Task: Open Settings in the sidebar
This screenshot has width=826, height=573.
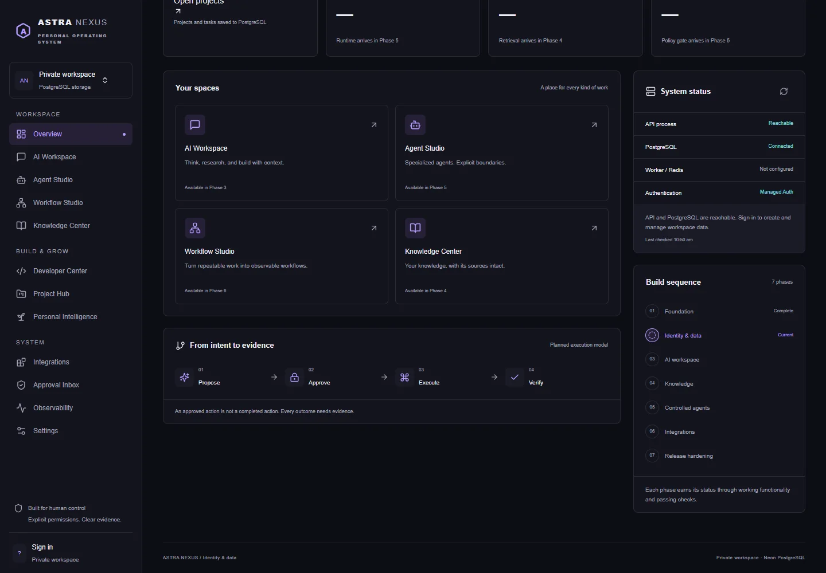Action: pyautogui.click(x=71, y=431)
